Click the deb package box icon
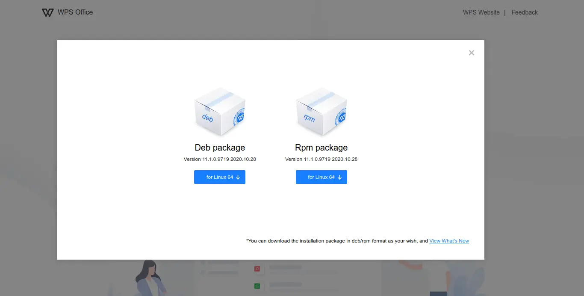 pyautogui.click(x=220, y=111)
